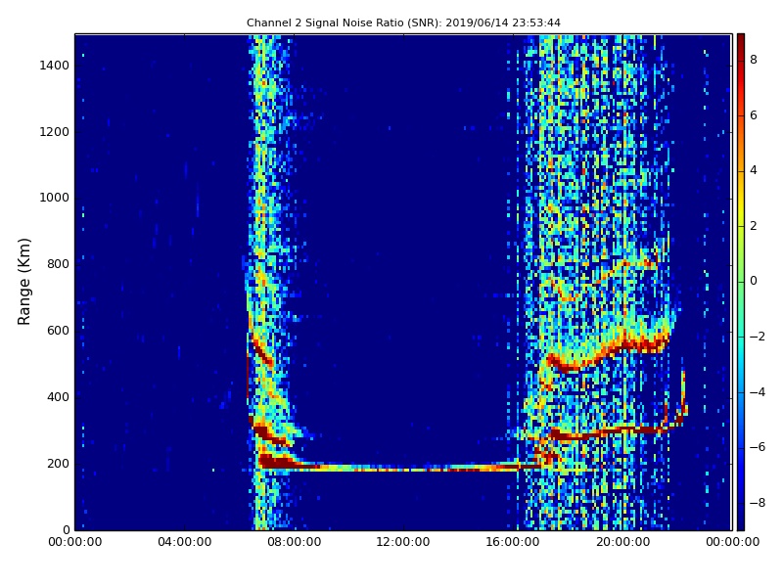
Task: Click the colorbar label −4
Action: click(757, 392)
